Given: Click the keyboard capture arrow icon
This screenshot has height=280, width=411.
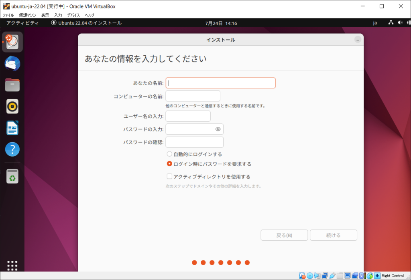Looking at the screenshot, I should [377, 276].
